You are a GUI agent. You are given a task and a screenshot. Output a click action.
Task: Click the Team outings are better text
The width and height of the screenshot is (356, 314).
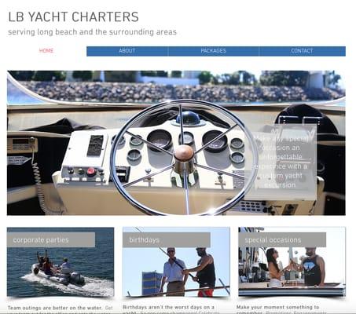[x=55, y=308]
